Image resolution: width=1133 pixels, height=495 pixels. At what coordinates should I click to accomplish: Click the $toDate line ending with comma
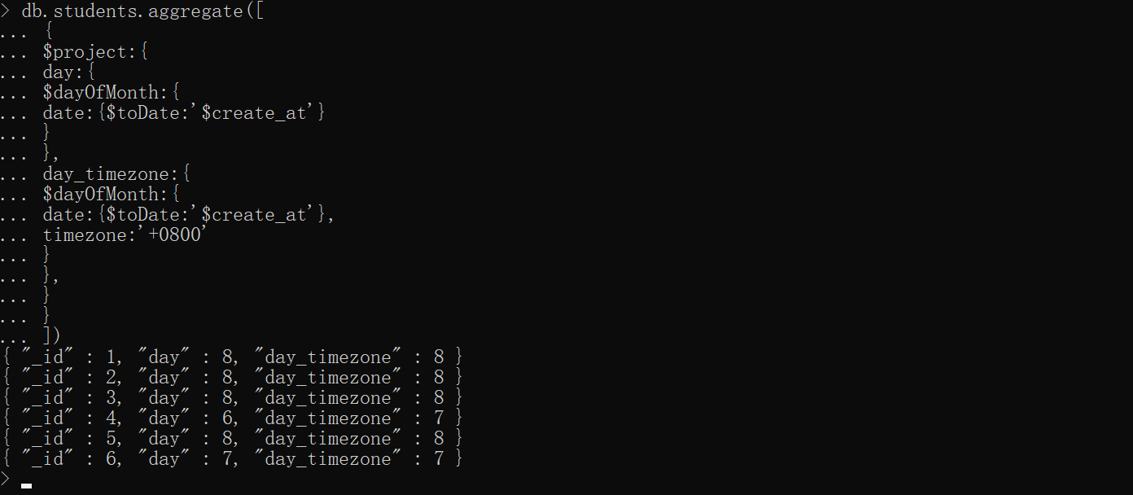click(x=189, y=215)
